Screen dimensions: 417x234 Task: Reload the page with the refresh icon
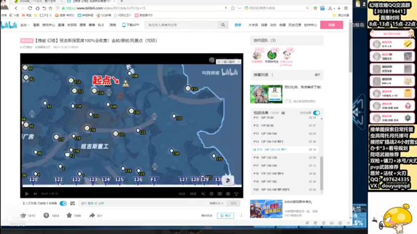coord(30,8)
